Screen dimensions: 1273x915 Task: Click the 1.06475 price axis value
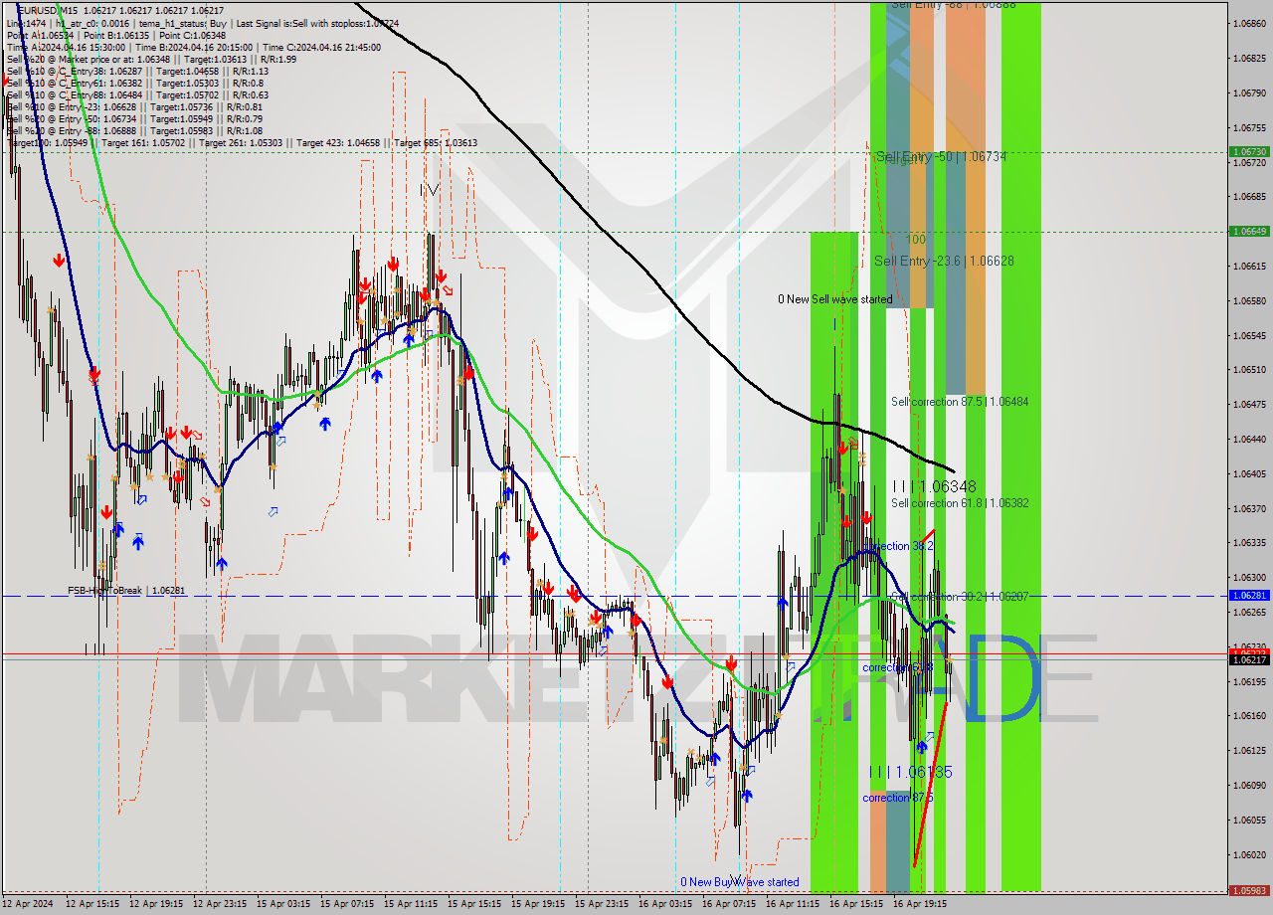pyautogui.click(x=1249, y=405)
